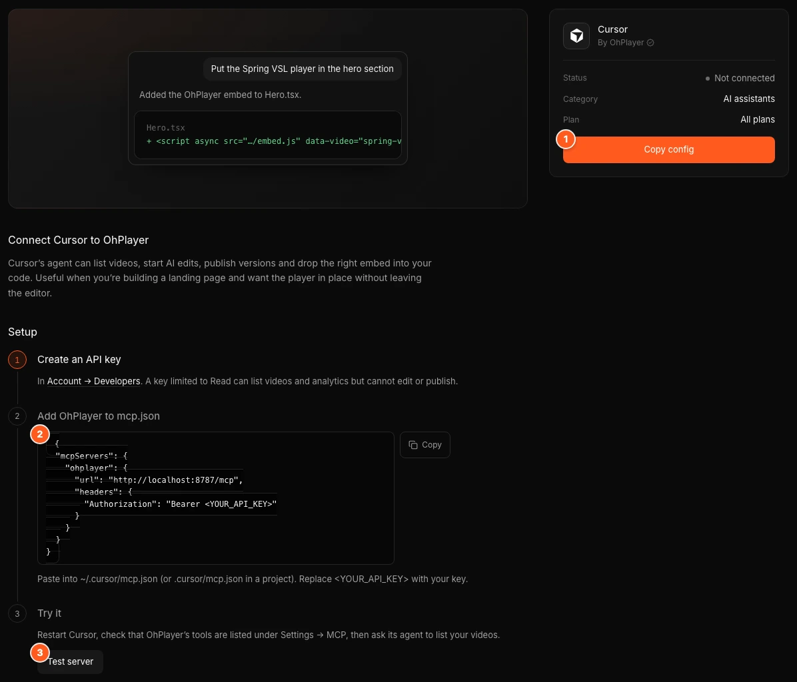
Task: Copy the mcp.json code snippet
Action: pyautogui.click(x=424, y=445)
